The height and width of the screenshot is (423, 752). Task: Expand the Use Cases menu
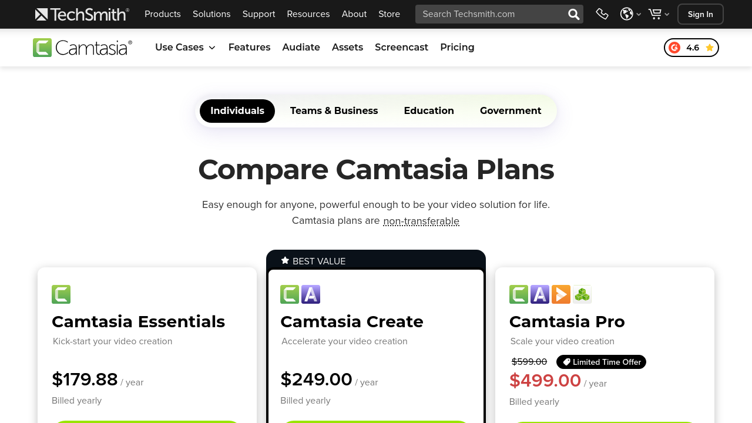pyautogui.click(x=185, y=48)
